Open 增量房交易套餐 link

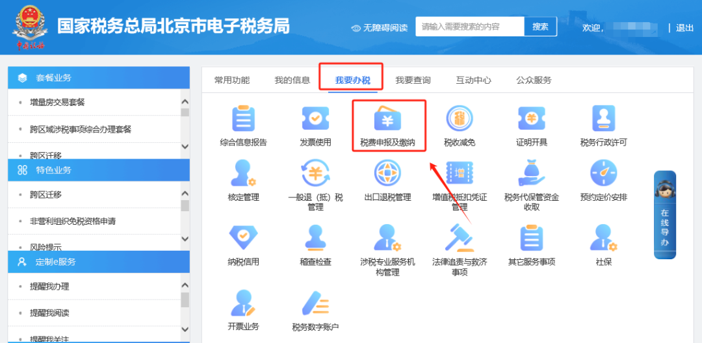point(57,103)
